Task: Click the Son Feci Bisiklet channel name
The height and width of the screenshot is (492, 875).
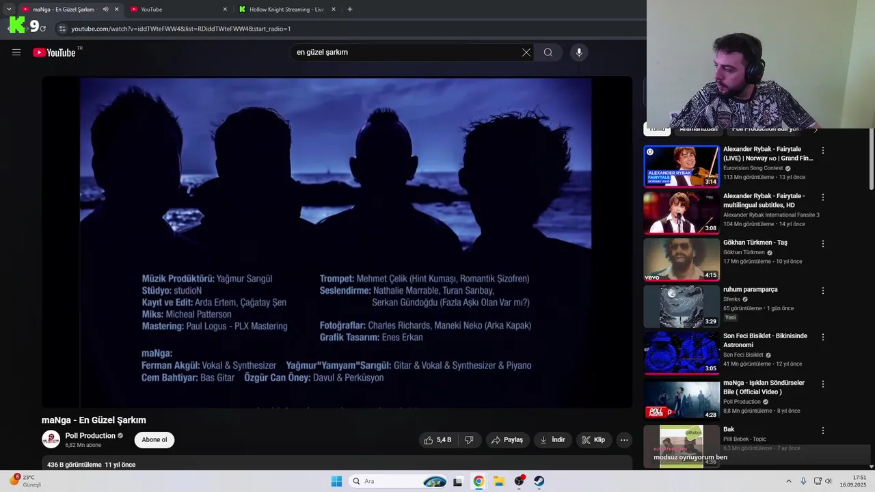Action: click(x=743, y=355)
